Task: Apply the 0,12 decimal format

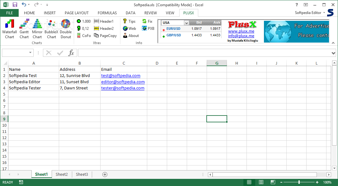Action: coord(83,28)
